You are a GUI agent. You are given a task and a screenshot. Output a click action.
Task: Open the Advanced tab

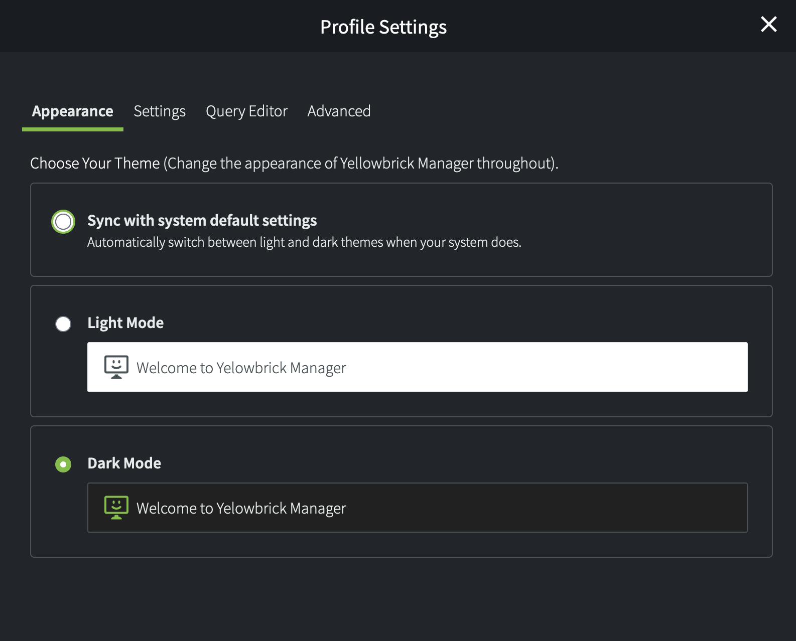[x=339, y=111]
